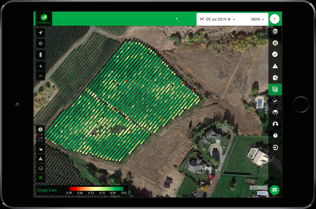This screenshot has height=209, width=316.
Task: Select the active image layers icon
Action: click(x=275, y=89)
